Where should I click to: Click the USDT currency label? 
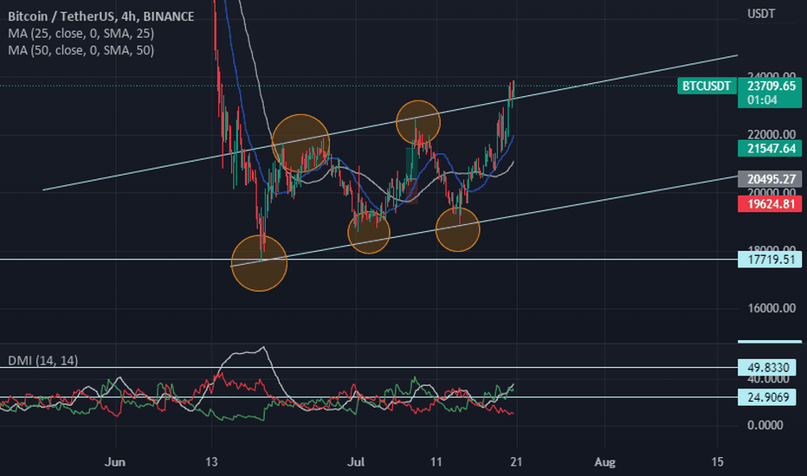tap(761, 14)
